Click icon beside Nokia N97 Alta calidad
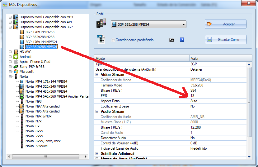The width and height of the screenshot is (258, 167). pyautogui.click(x=22, y=106)
